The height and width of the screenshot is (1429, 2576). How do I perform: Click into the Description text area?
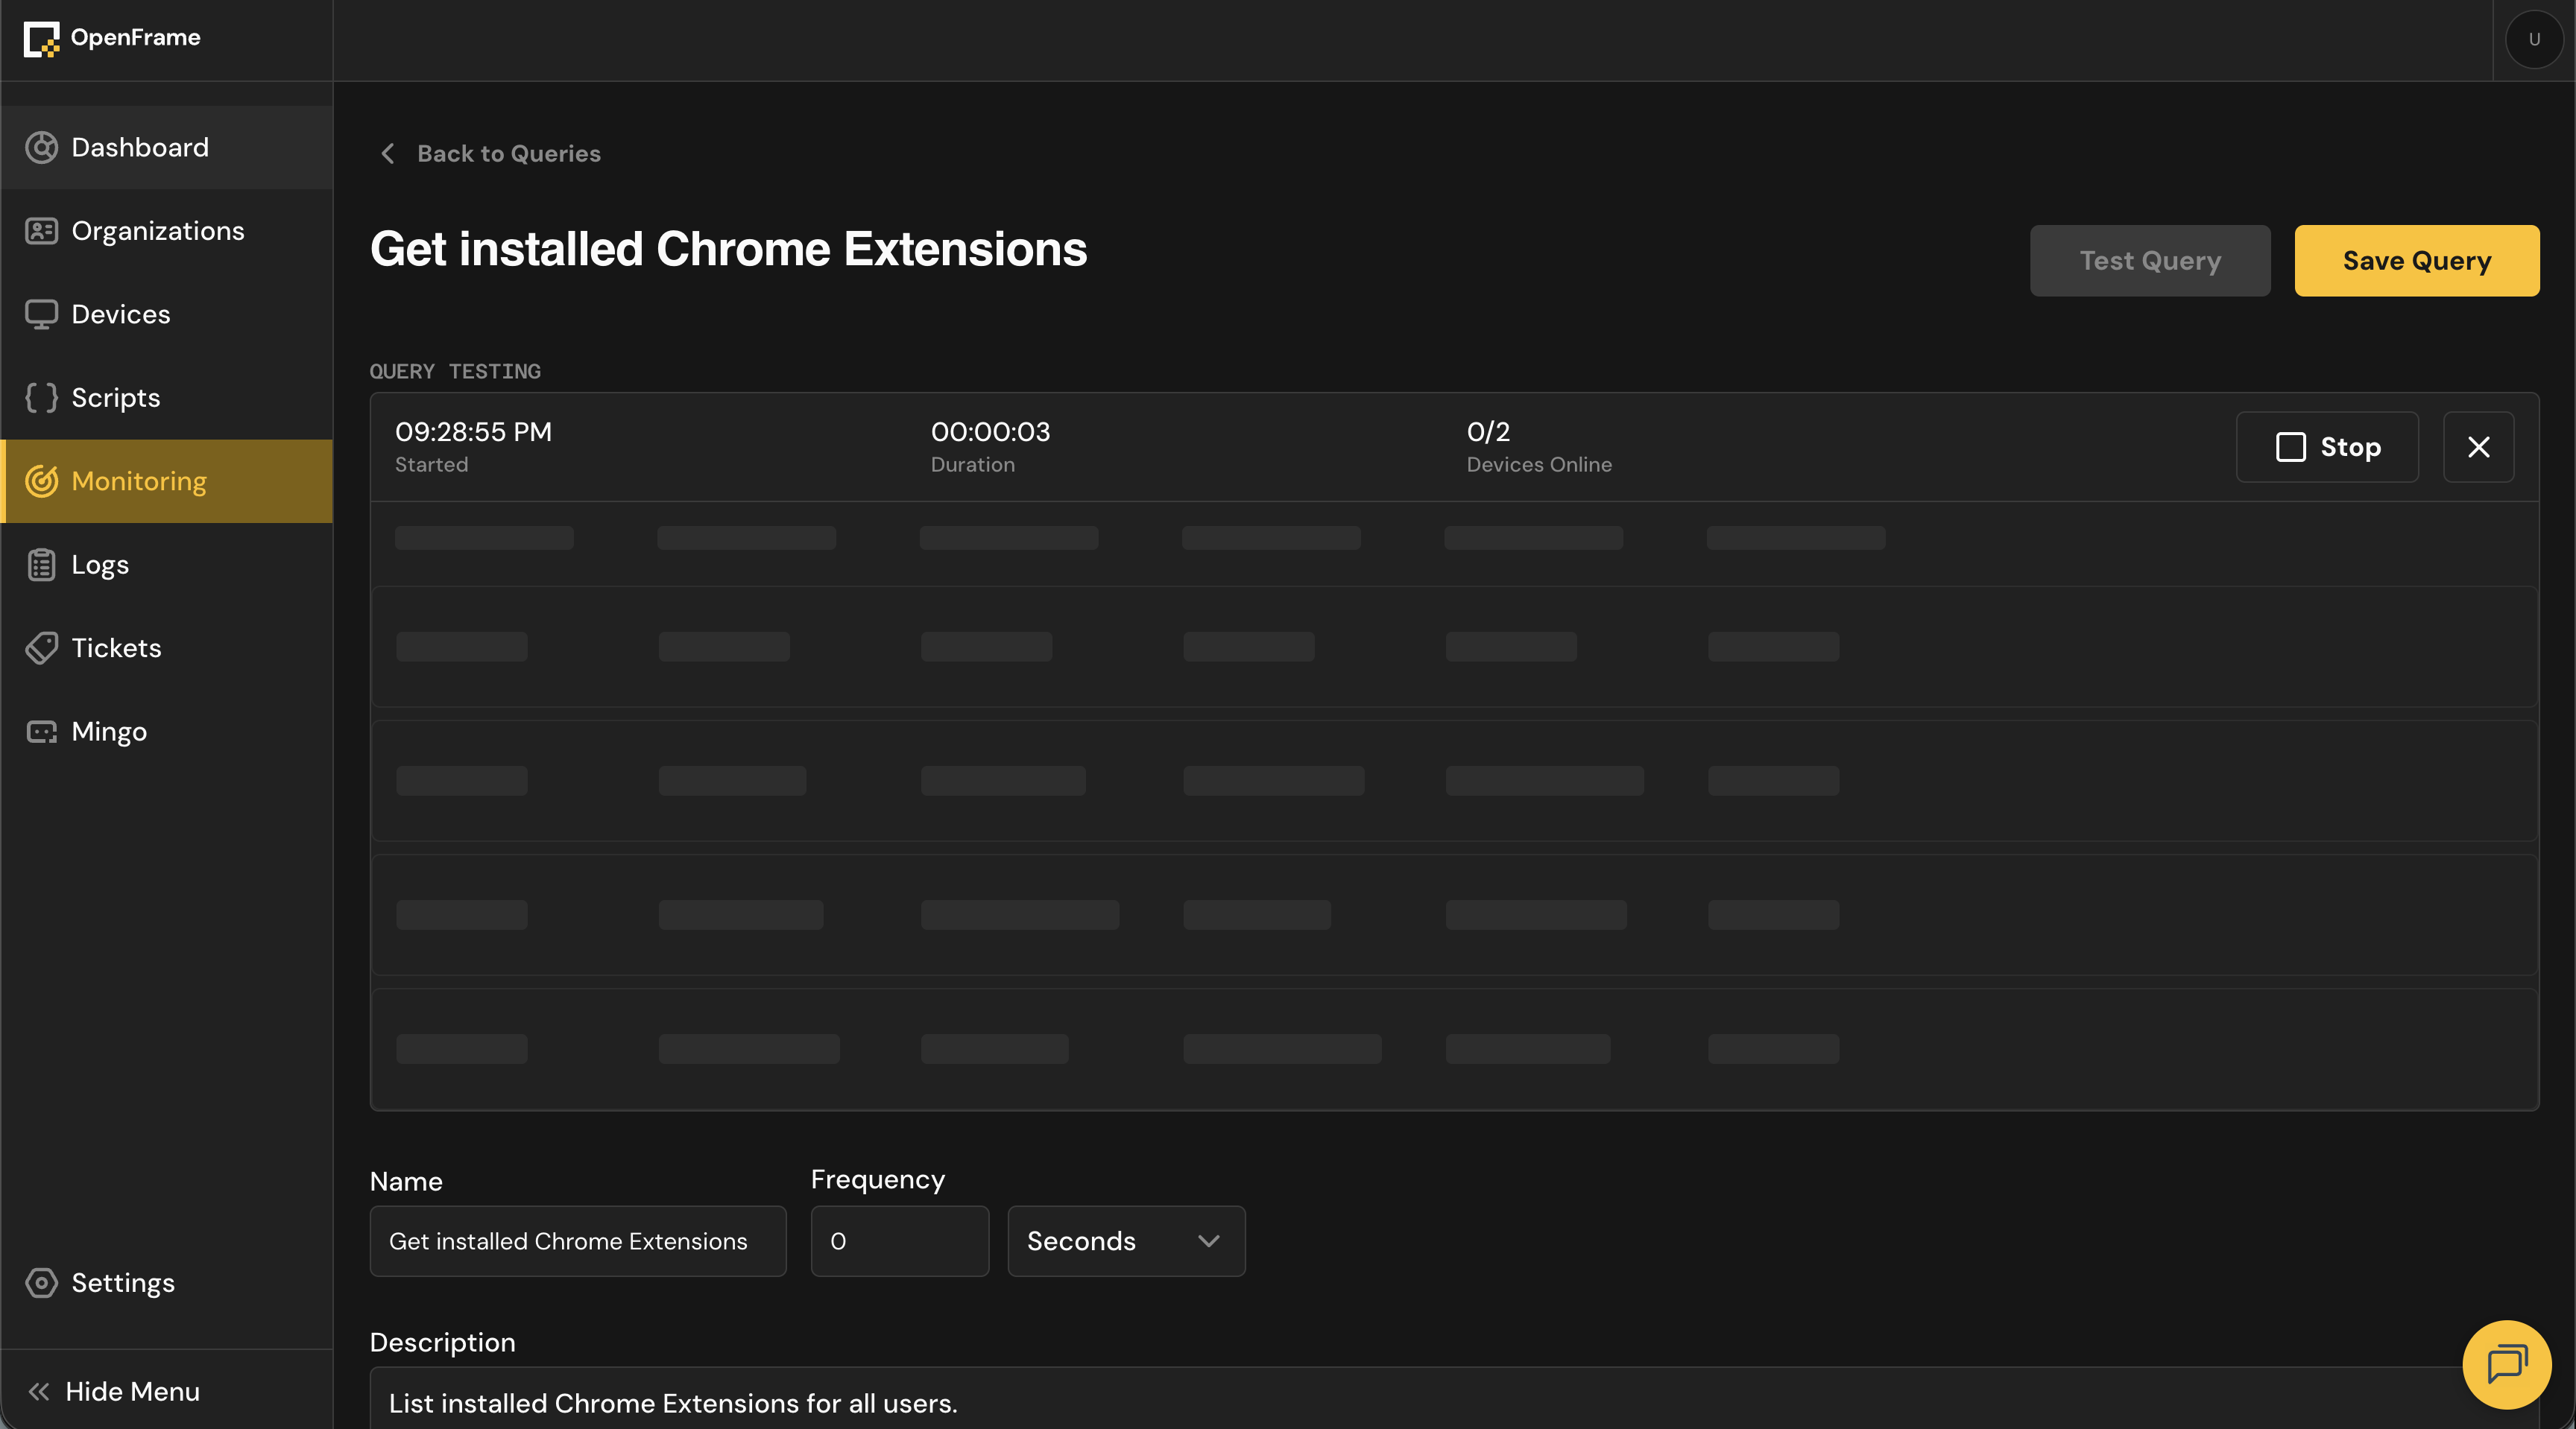pos(1454,1399)
